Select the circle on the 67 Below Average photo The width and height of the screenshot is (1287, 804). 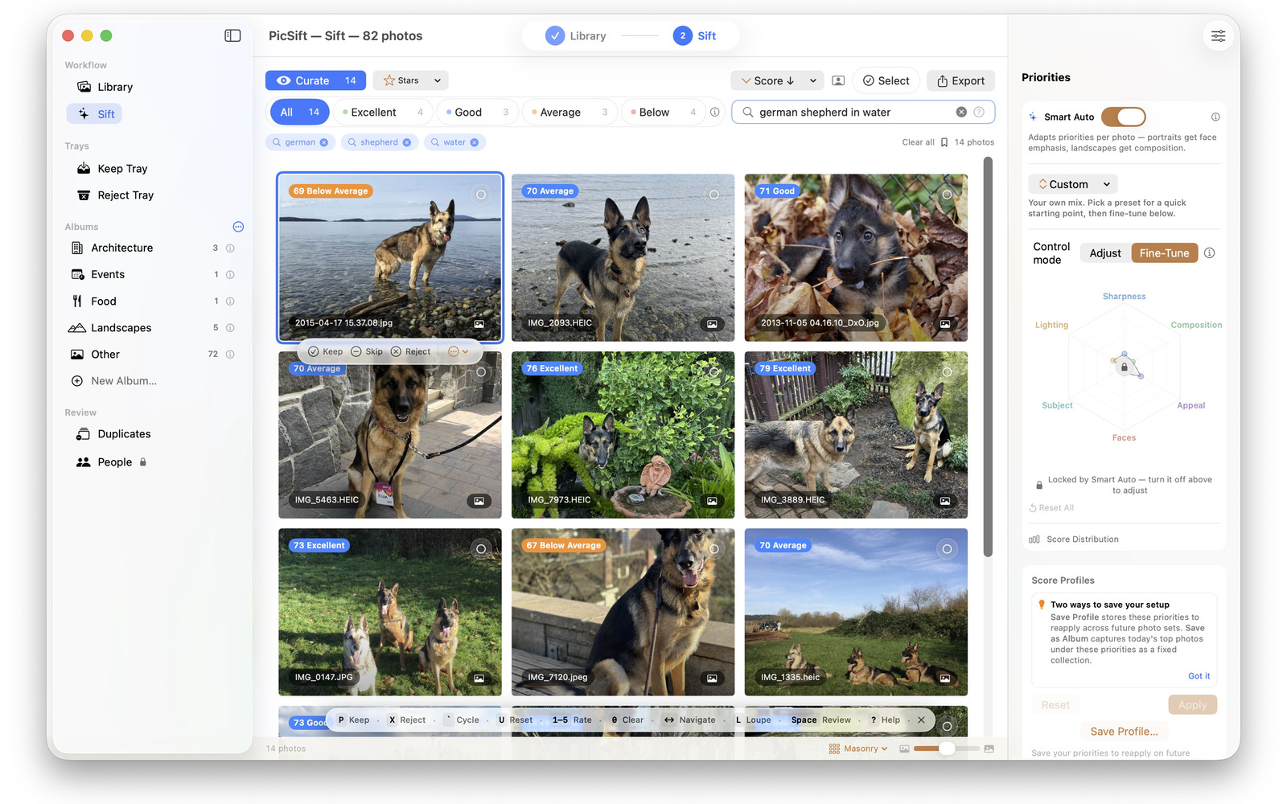coord(714,549)
